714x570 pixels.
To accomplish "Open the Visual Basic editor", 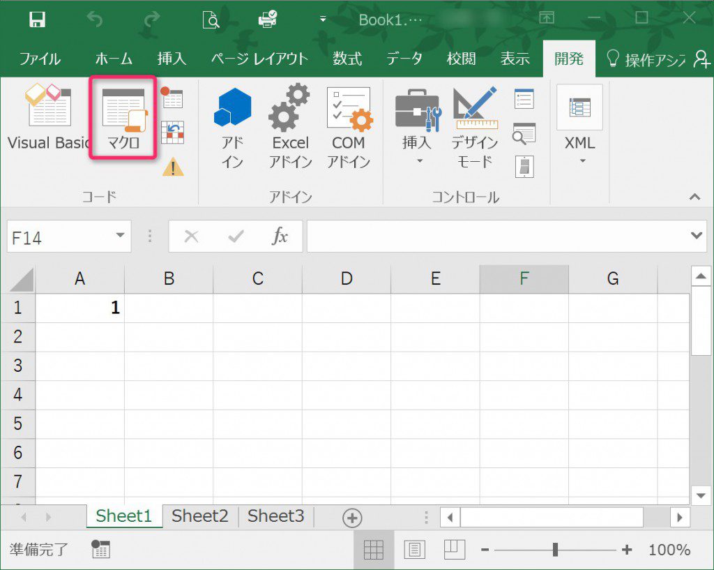I will click(x=49, y=117).
